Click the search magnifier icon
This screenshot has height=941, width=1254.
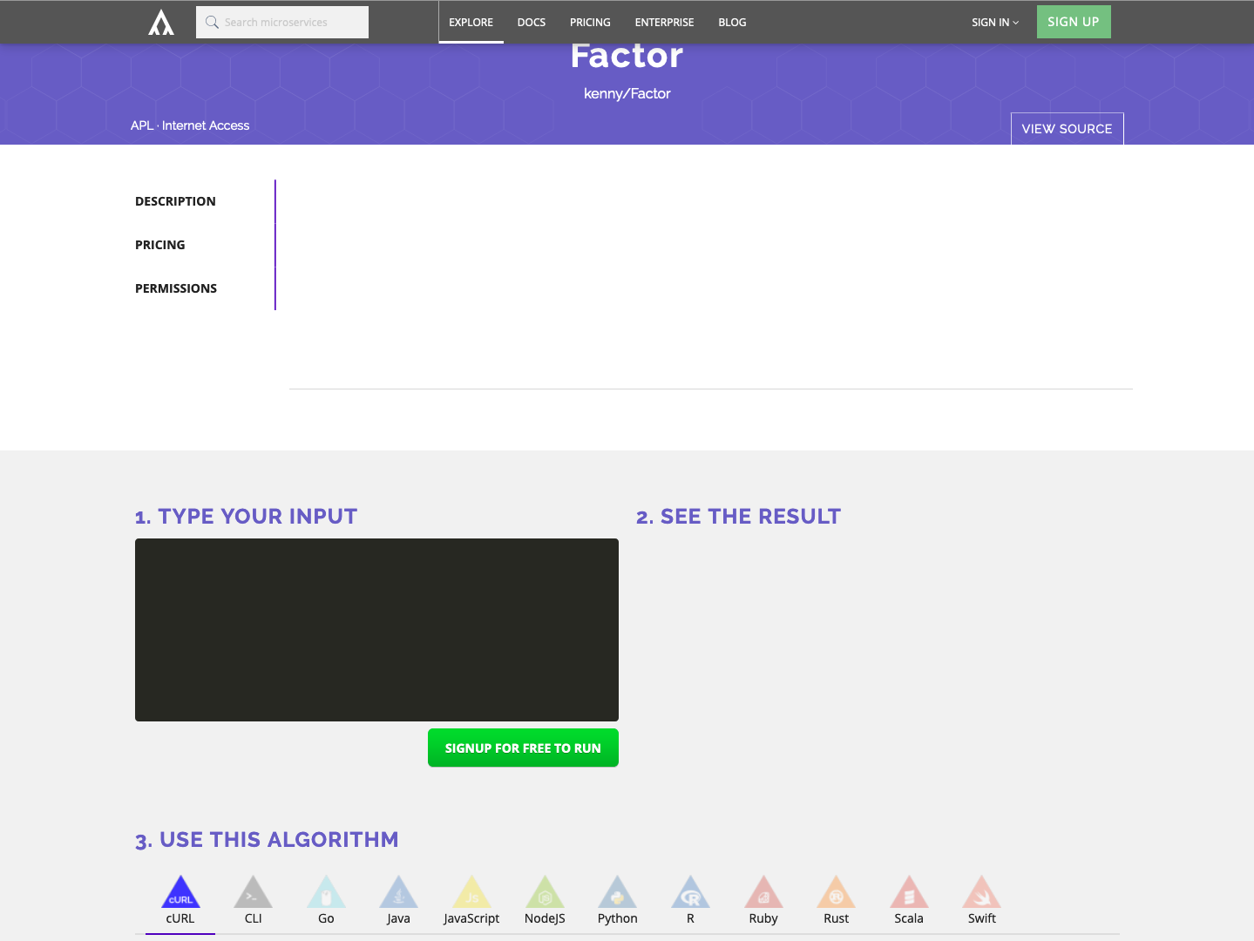point(212,23)
